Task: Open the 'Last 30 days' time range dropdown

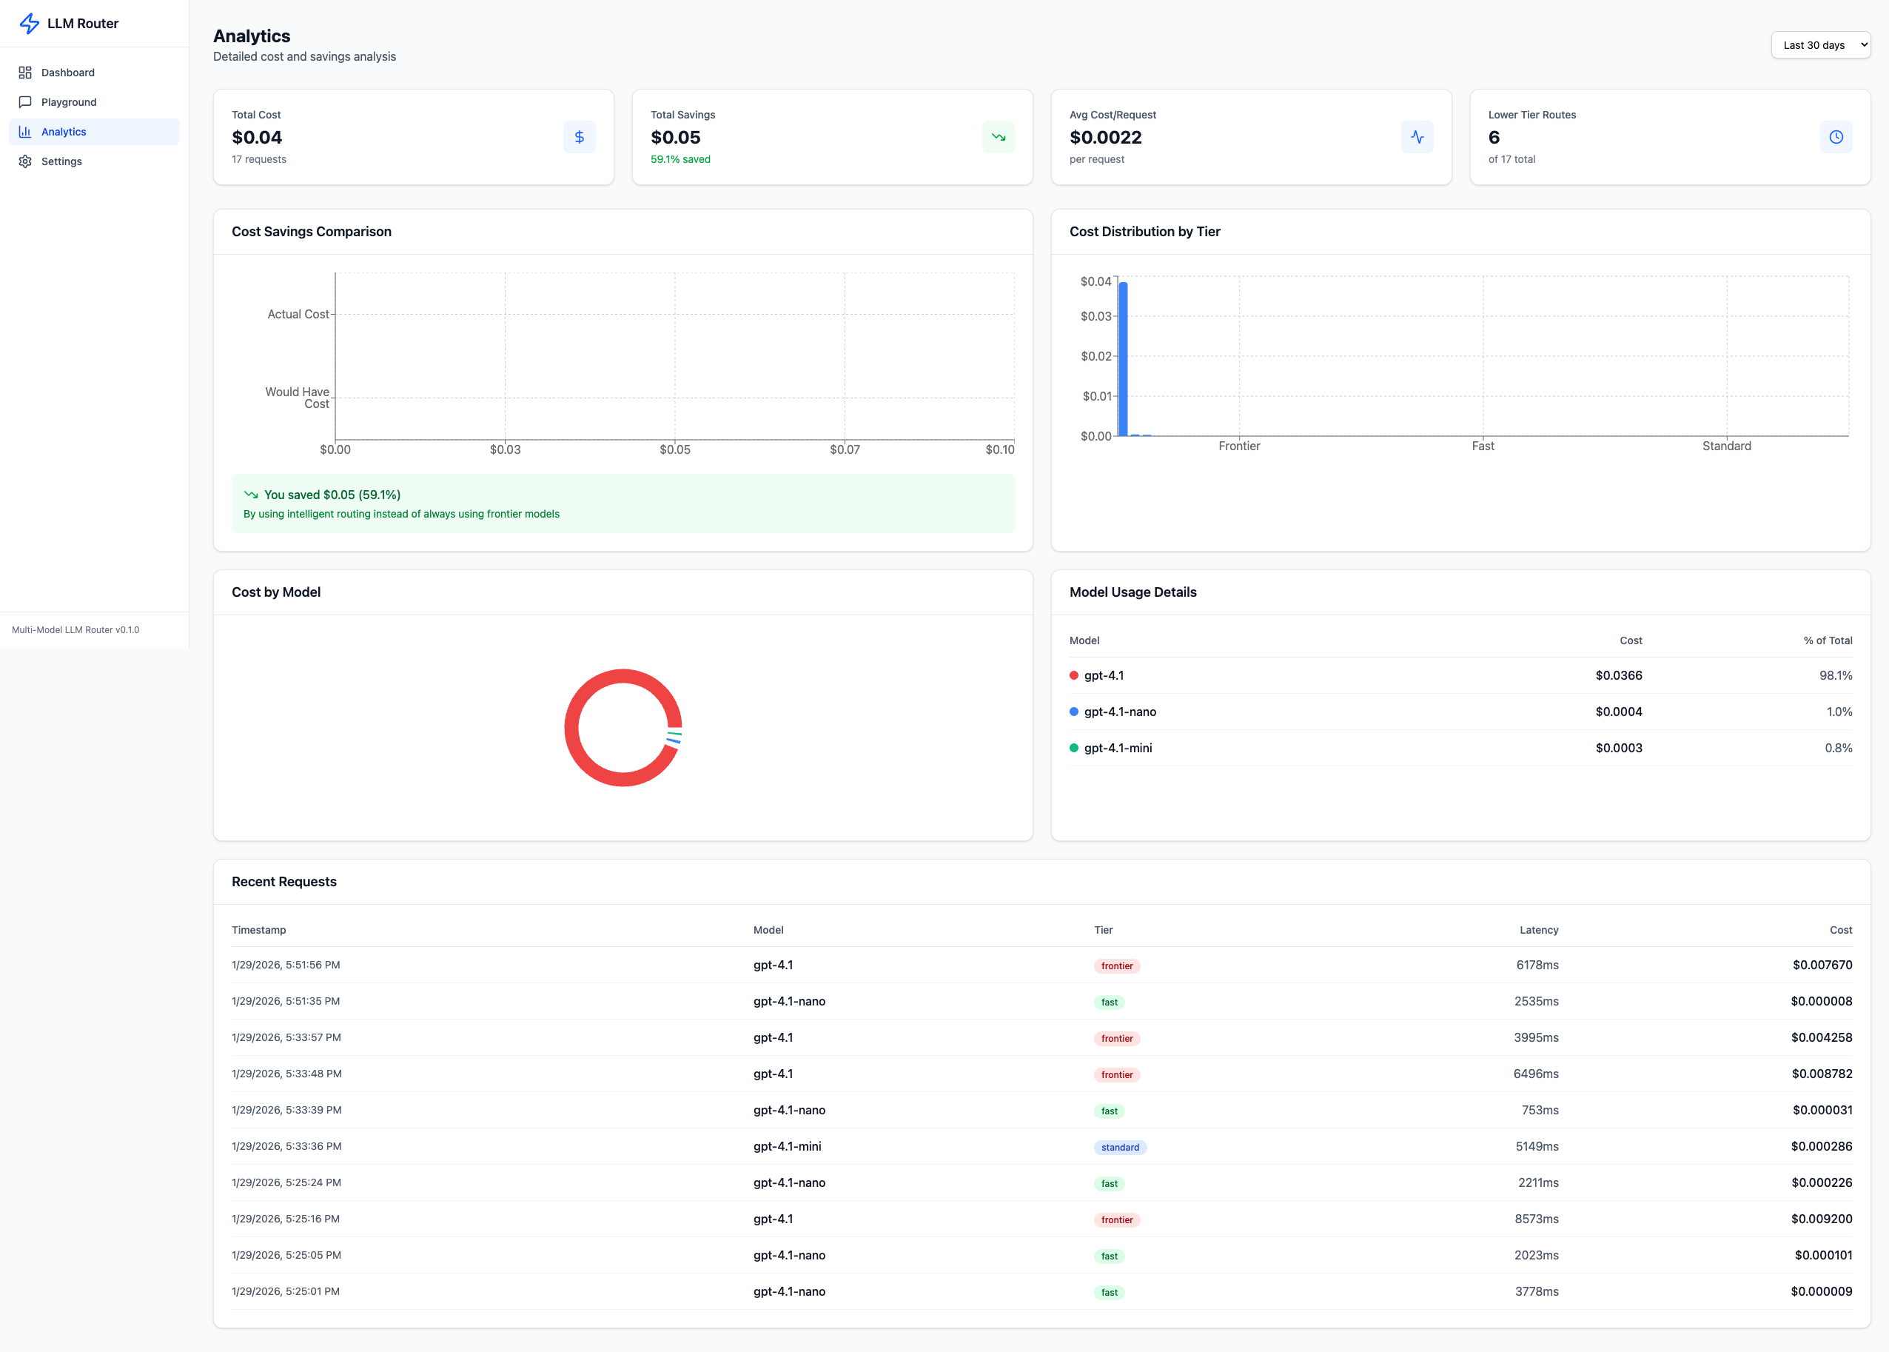Action: click(1821, 45)
